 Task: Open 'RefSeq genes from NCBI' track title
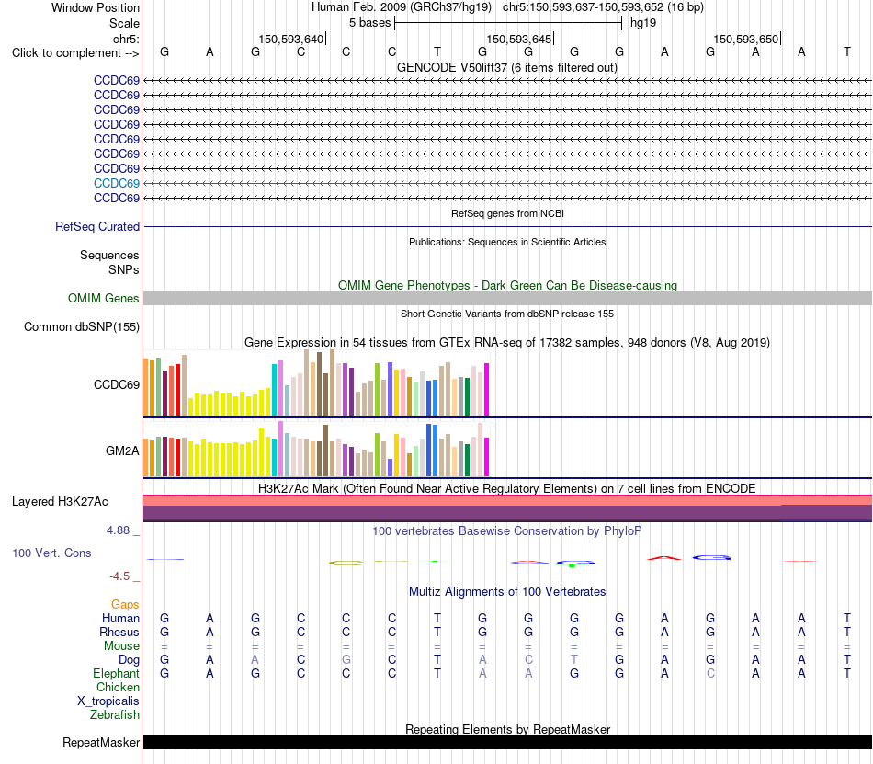coord(507,213)
